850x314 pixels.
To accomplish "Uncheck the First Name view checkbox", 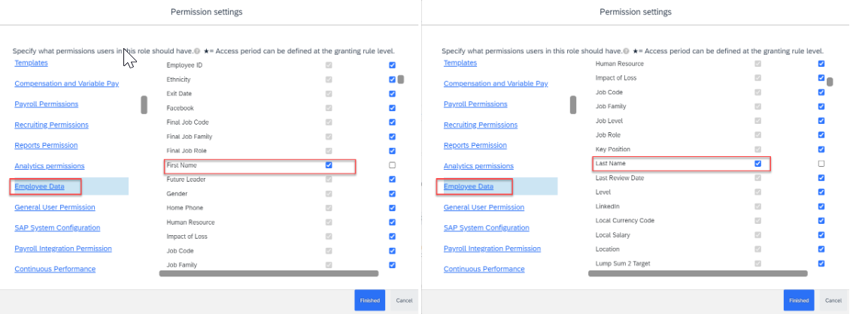I will pos(329,165).
